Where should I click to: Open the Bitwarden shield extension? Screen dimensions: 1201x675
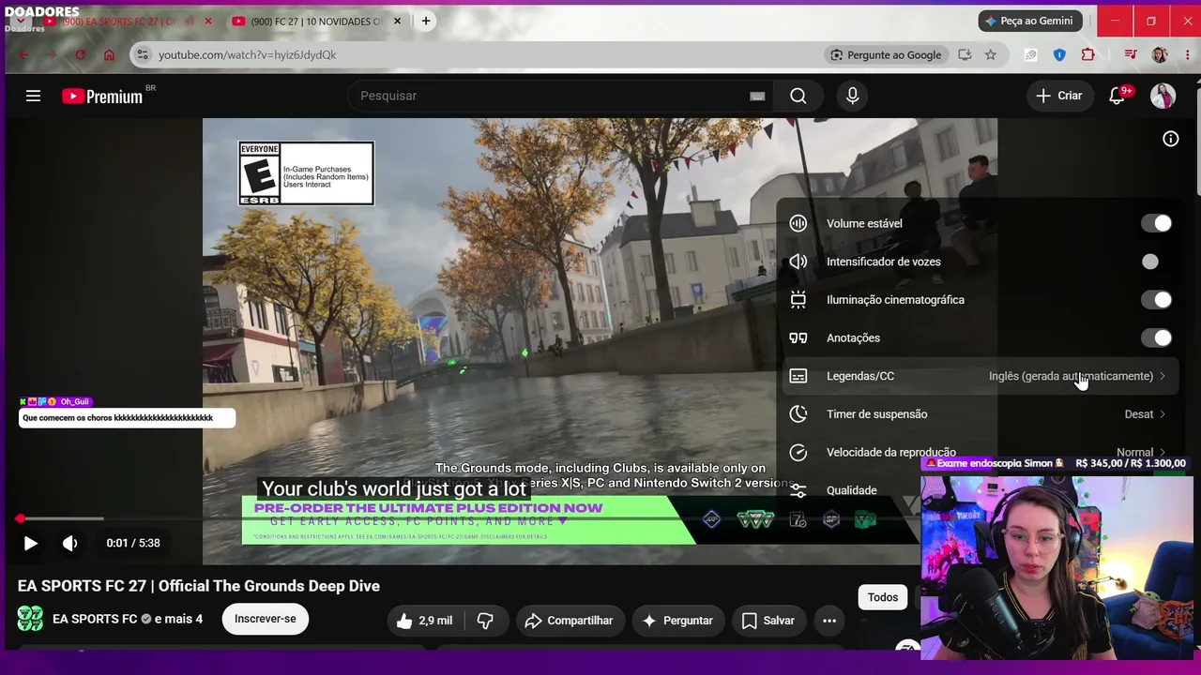(x=1059, y=55)
